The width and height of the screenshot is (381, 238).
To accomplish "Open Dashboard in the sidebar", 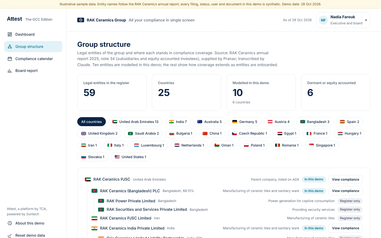I will click(x=33, y=34).
